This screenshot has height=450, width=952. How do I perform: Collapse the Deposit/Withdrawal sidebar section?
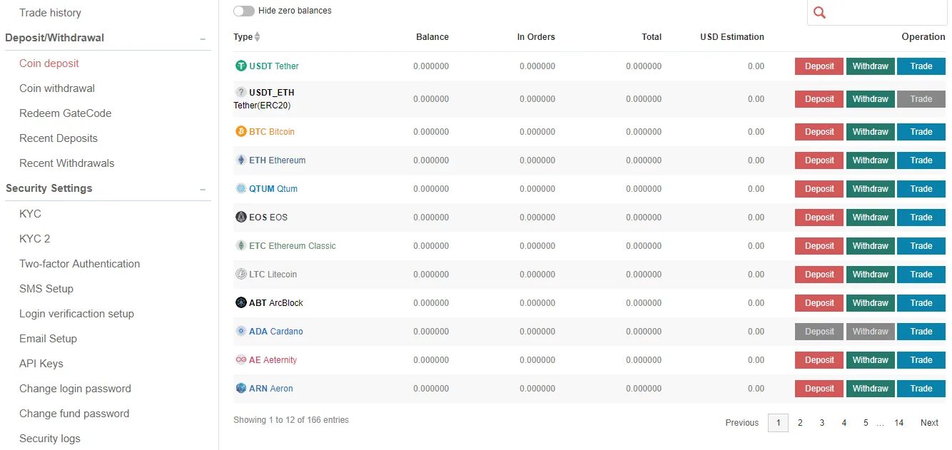pyautogui.click(x=202, y=38)
